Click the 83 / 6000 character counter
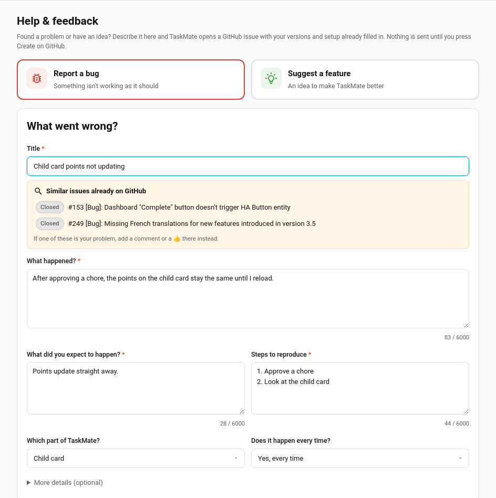The width and height of the screenshot is (496, 498). [457, 337]
